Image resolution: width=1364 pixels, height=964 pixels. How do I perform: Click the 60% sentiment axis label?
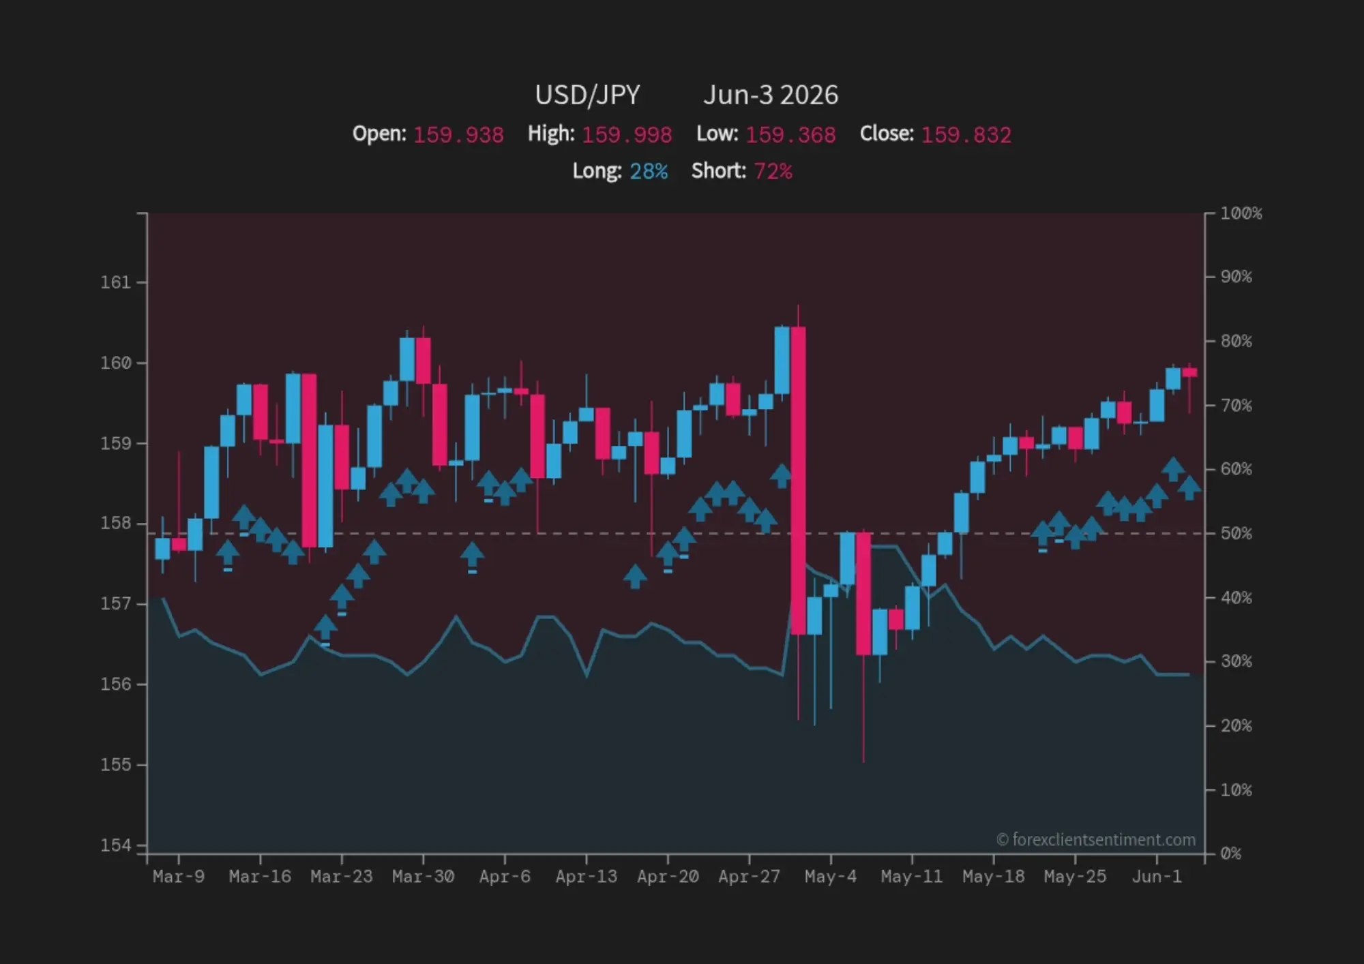[1236, 469]
